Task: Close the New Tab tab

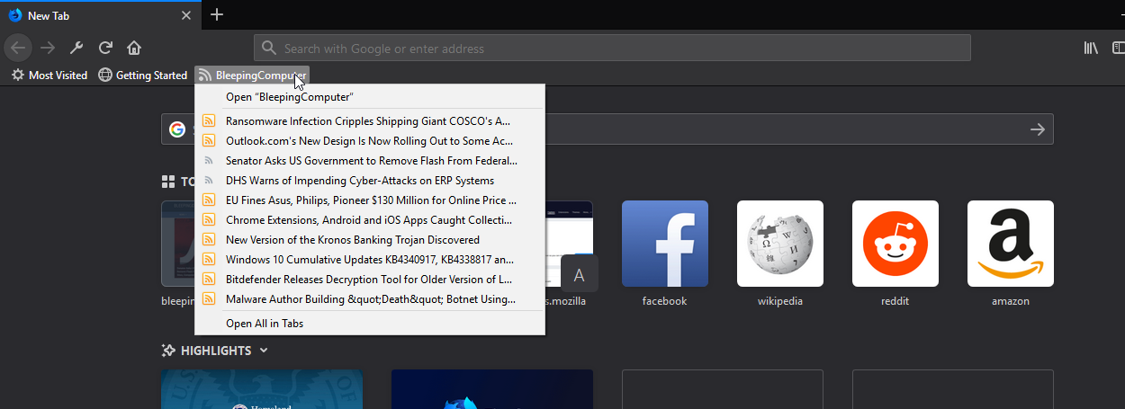Action: pos(186,16)
